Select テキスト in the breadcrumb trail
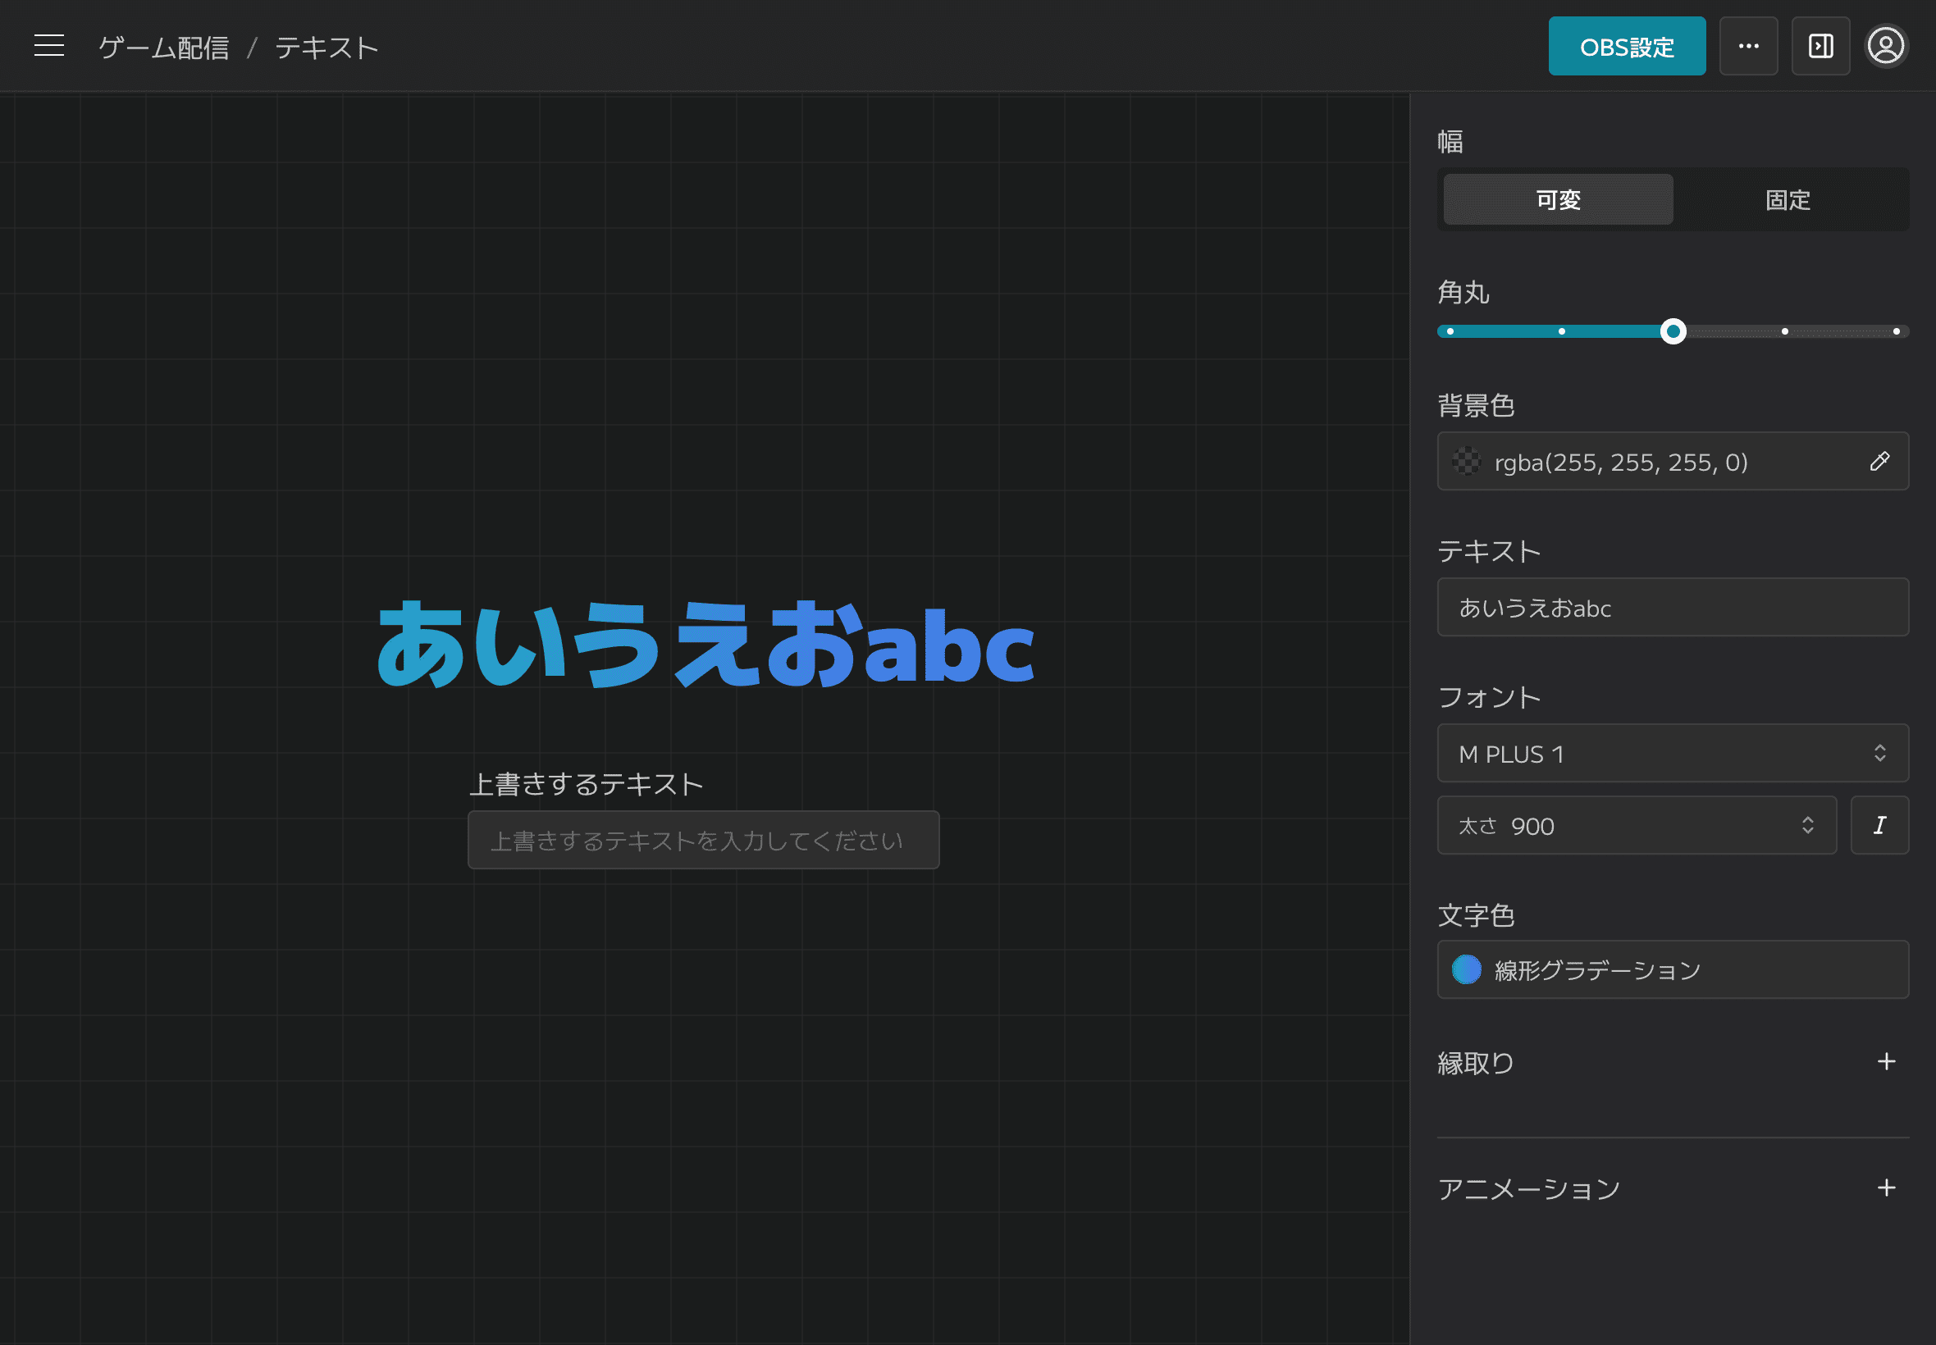The height and width of the screenshot is (1345, 1936). coord(326,47)
